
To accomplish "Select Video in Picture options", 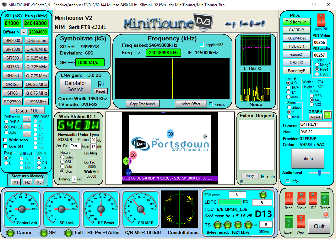I will (x=62, y=157).
